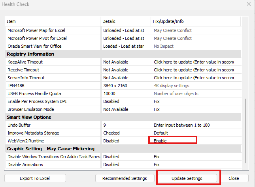Screen dimensions: 255x187
Task: Click the Update Settings button
Action: click(x=187, y=178)
